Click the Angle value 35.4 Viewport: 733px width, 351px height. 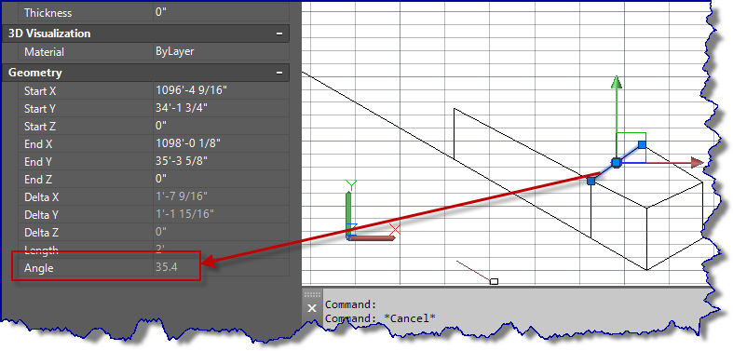coord(167,268)
